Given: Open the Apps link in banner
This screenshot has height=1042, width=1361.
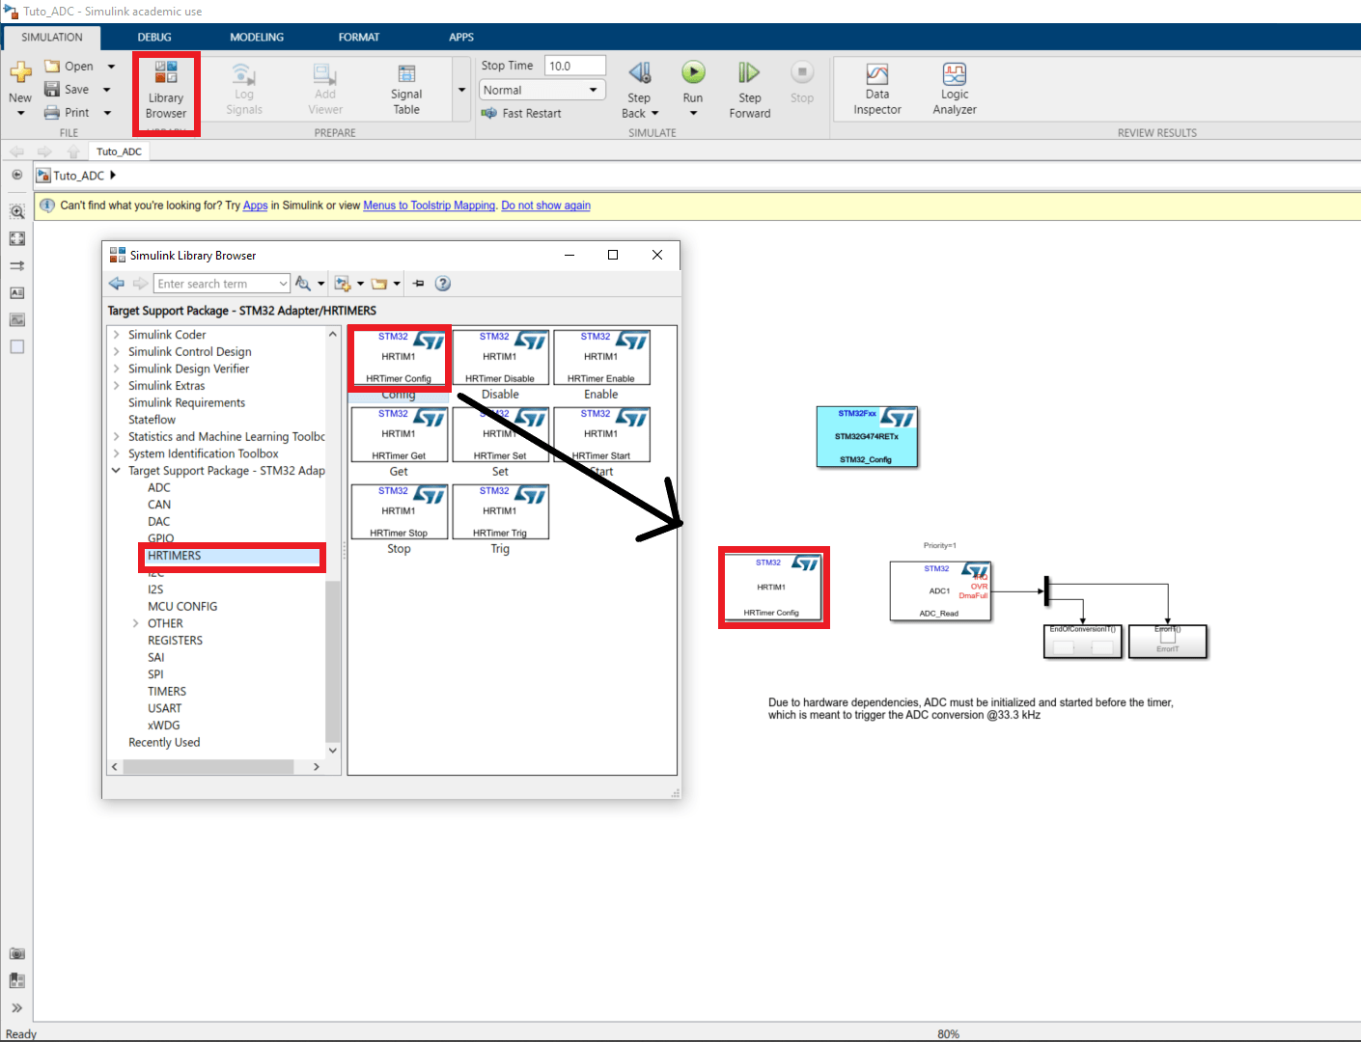Looking at the screenshot, I should coord(255,206).
